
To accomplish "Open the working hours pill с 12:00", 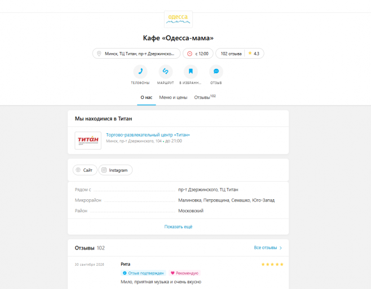I will click(198, 54).
